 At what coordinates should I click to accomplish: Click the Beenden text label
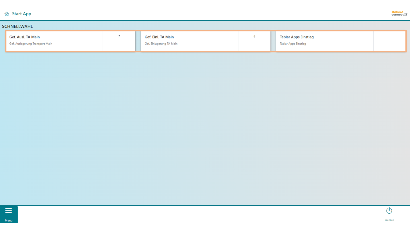[x=389, y=220]
